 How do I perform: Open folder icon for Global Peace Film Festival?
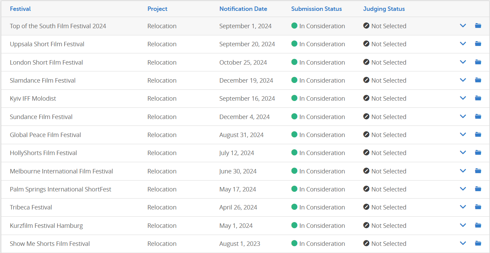pyautogui.click(x=478, y=134)
